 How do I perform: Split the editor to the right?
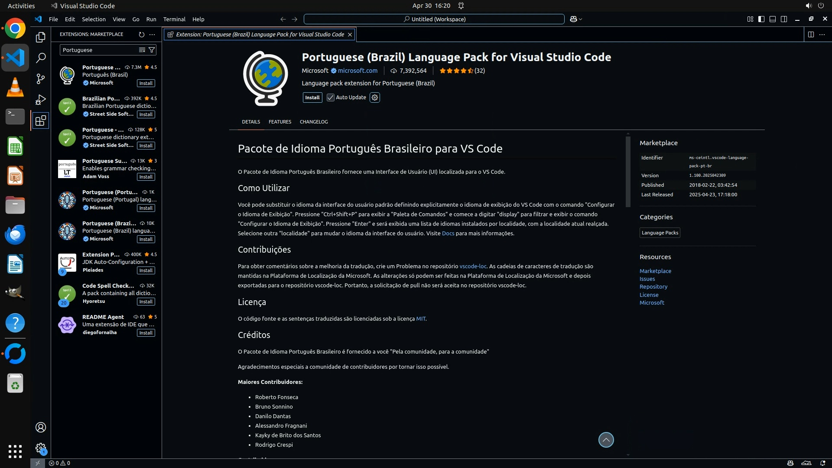click(811, 34)
